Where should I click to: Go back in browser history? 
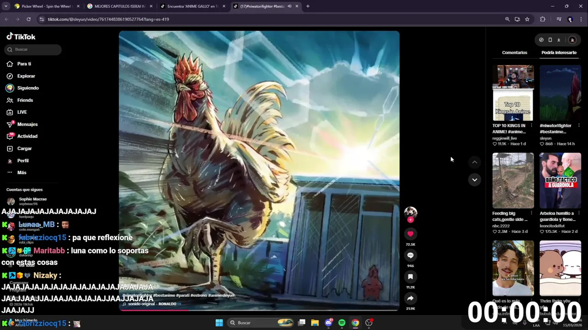(6, 19)
